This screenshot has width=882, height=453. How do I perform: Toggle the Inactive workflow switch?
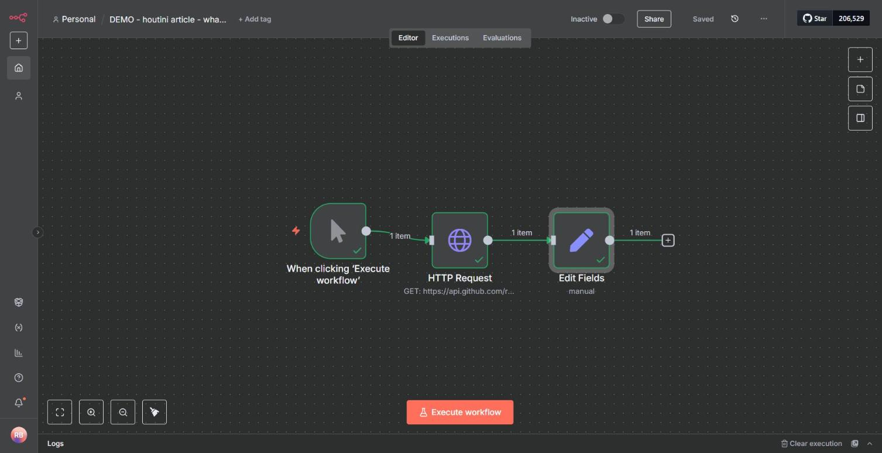[613, 19]
